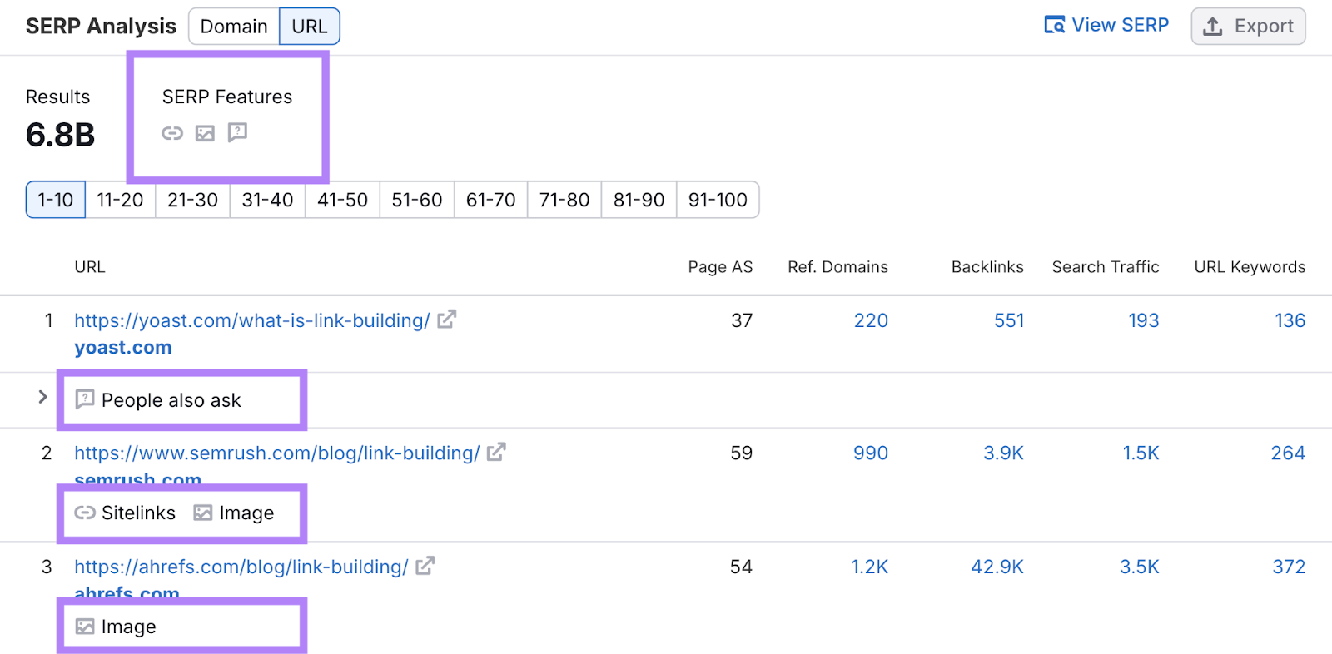Open yoast.com URL external link icon
The height and width of the screenshot is (654, 1332).
tap(447, 320)
